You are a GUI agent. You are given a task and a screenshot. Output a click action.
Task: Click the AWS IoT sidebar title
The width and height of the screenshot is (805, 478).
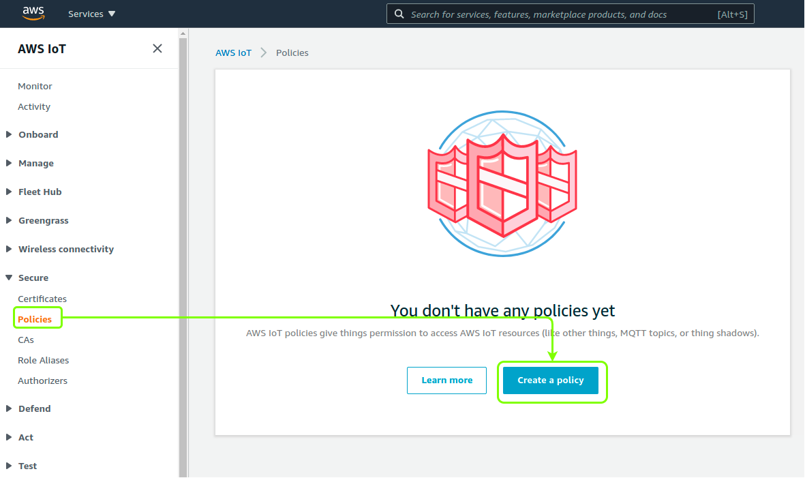point(42,49)
